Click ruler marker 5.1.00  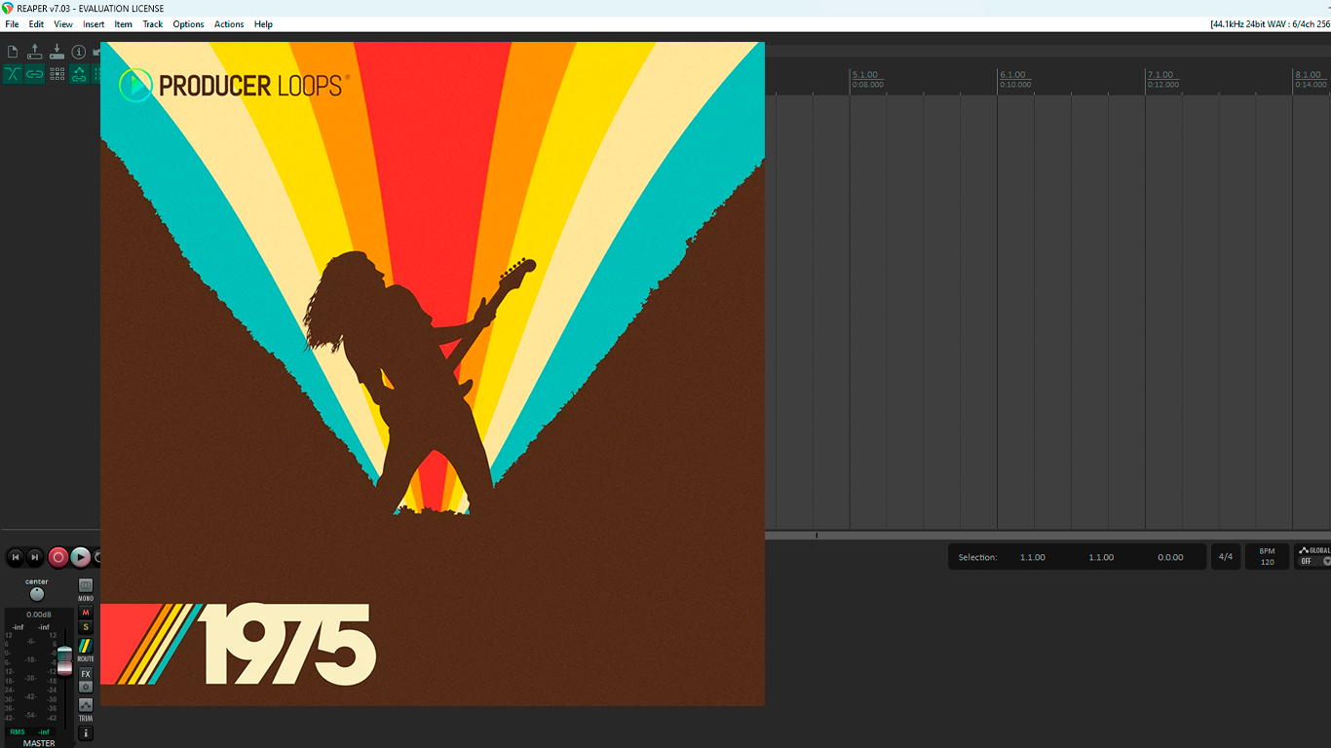pyautogui.click(x=865, y=75)
